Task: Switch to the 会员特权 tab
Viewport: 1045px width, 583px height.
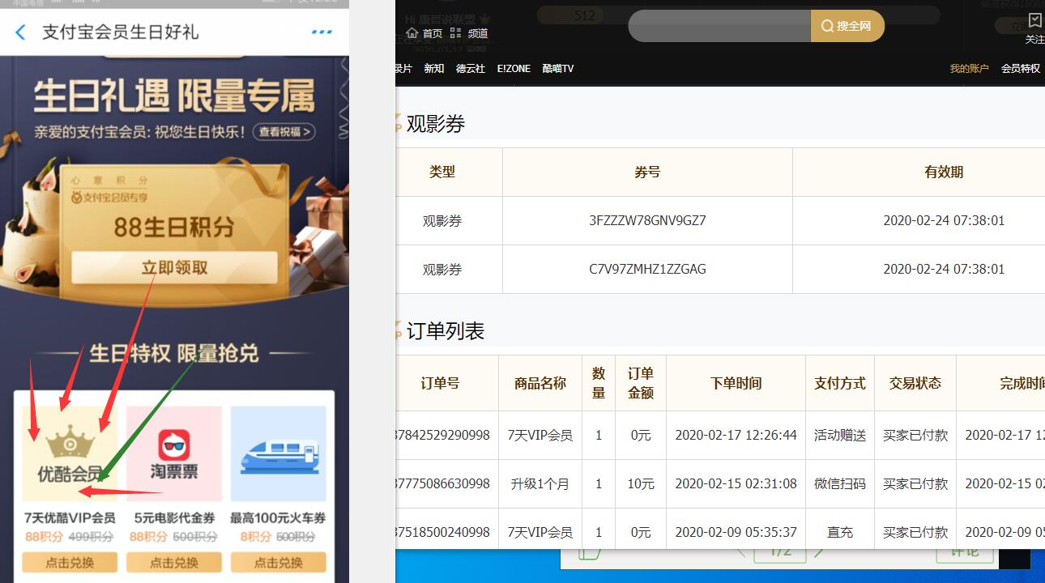Action: (x=1021, y=69)
